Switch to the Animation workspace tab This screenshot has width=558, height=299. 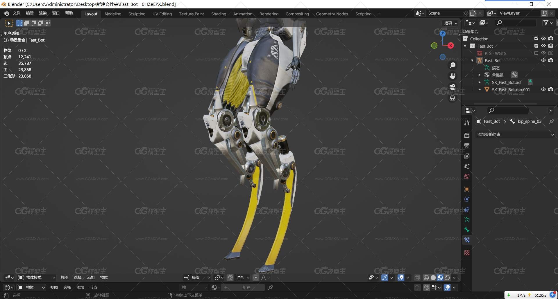(x=243, y=14)
